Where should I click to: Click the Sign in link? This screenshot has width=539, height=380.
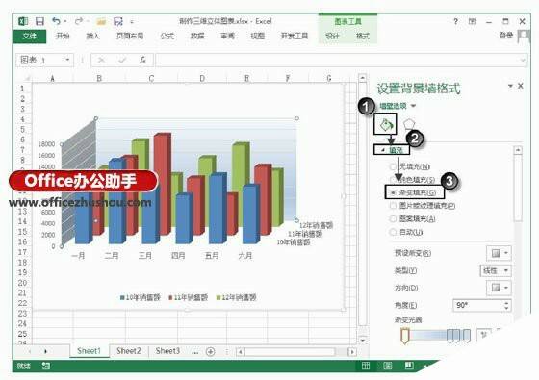[506, 36]
